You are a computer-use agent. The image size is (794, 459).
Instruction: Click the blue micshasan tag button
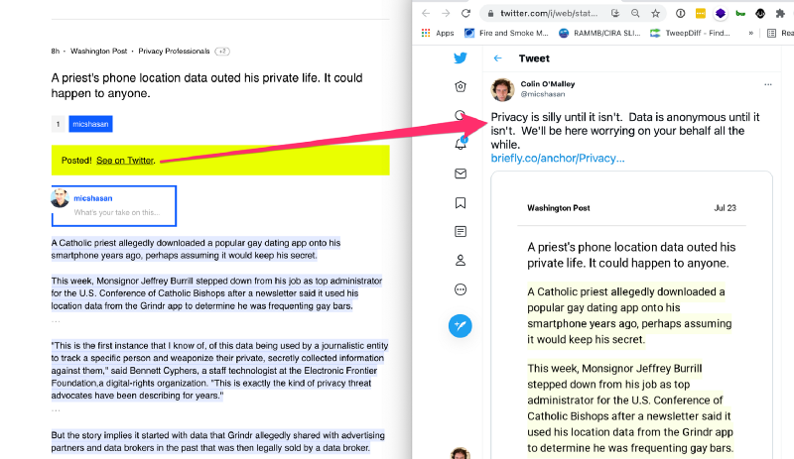pos(90,124)
